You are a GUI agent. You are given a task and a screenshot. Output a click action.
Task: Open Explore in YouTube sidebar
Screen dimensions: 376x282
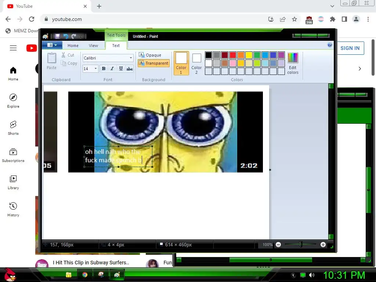click(13, 101)
